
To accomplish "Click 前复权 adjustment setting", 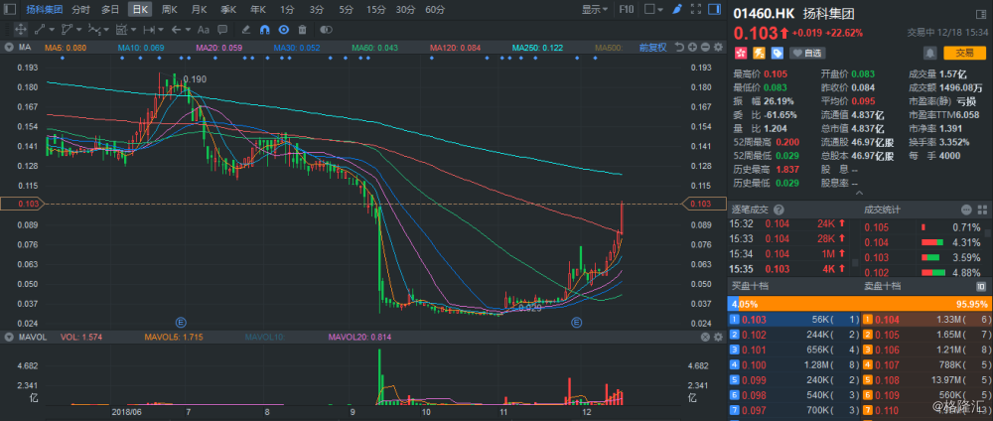I will [653, 48].
